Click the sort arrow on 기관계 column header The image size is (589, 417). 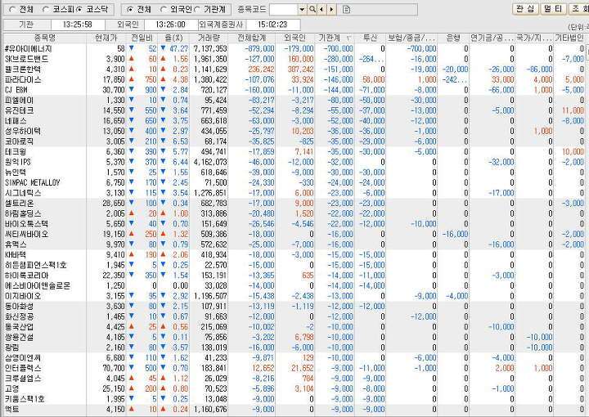tap(349, 38)
